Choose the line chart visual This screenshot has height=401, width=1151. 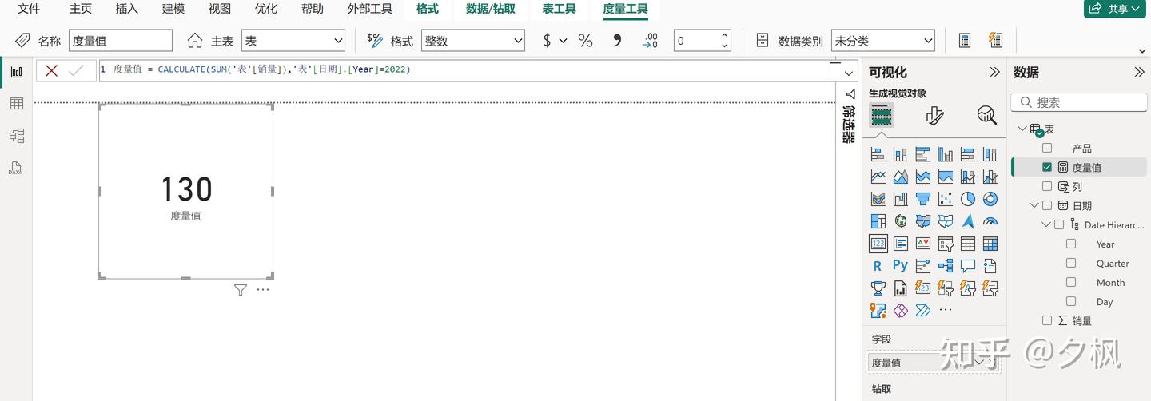pyautogui.click(x=878, y=177)
